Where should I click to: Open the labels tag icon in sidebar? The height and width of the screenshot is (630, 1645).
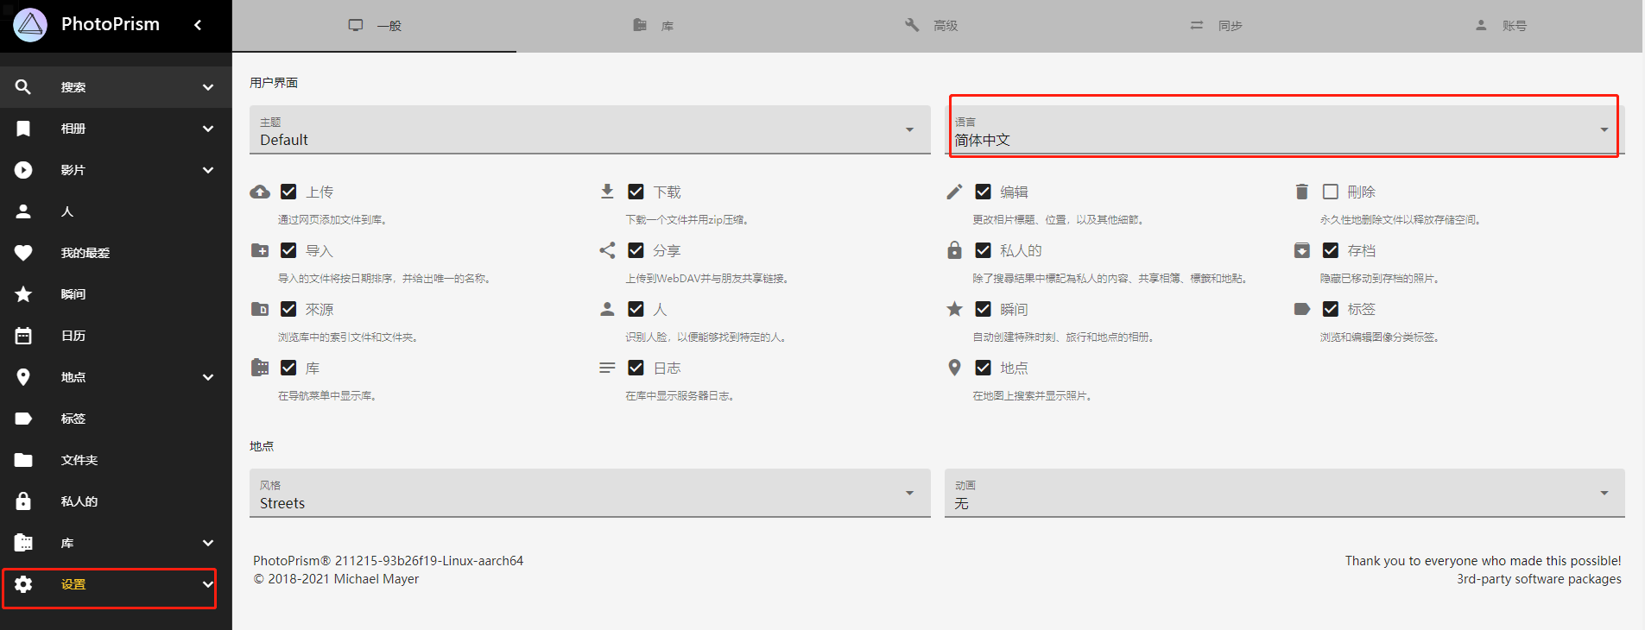(x=23, y=419)
